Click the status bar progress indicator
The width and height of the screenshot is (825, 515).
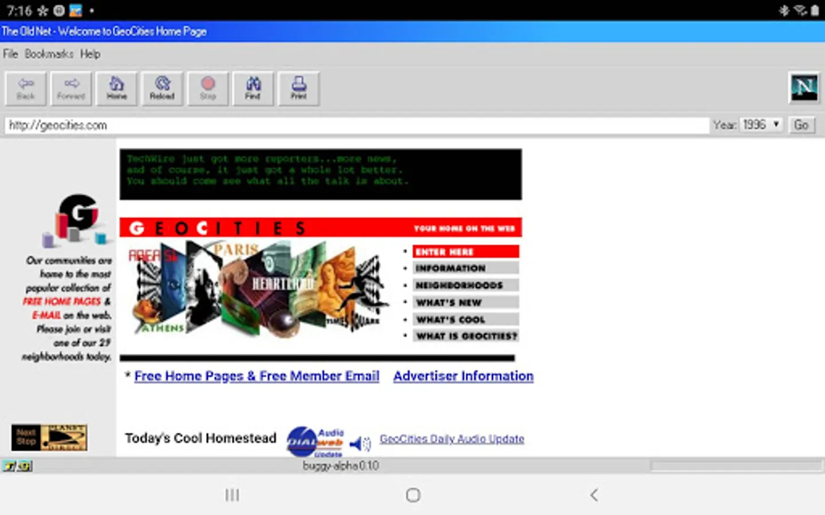click(736, 466)
